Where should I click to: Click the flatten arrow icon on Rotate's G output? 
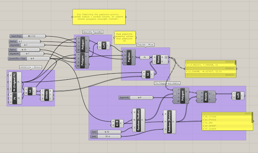tap(214, 94)
